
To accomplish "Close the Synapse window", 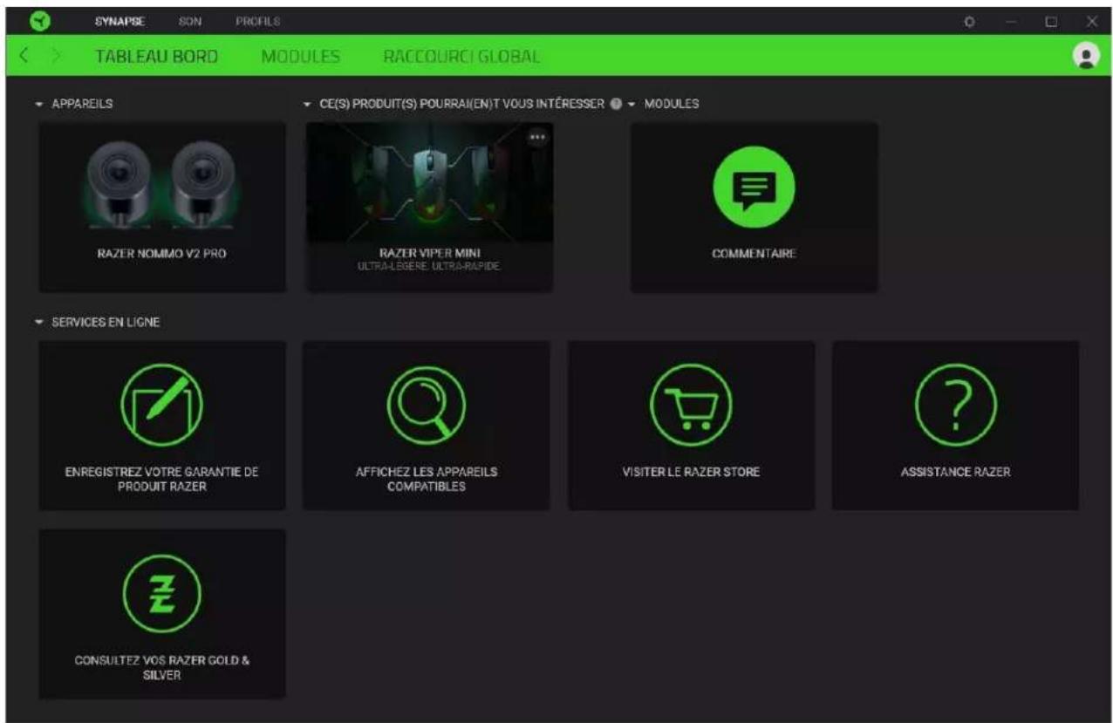I will [1092, 21].
